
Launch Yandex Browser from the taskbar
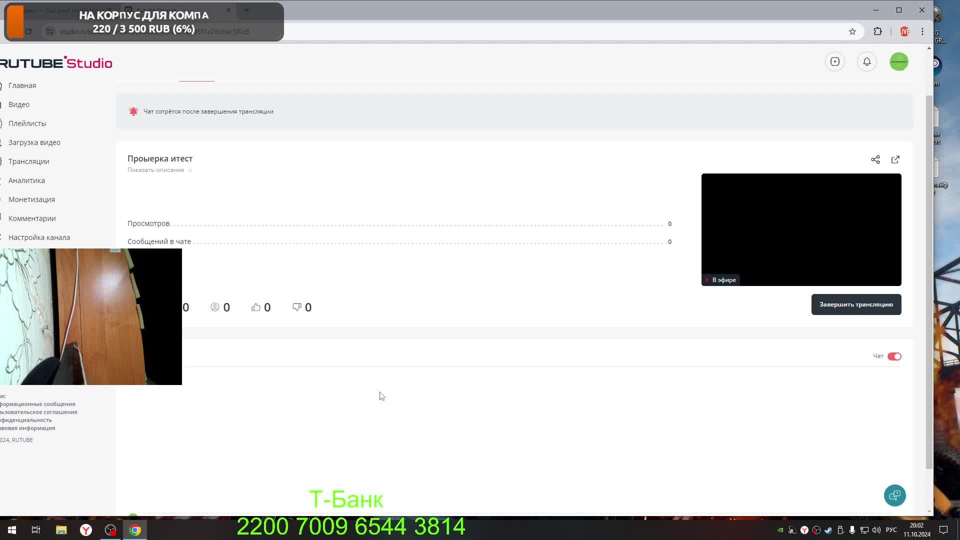click(x=86, y=530)
